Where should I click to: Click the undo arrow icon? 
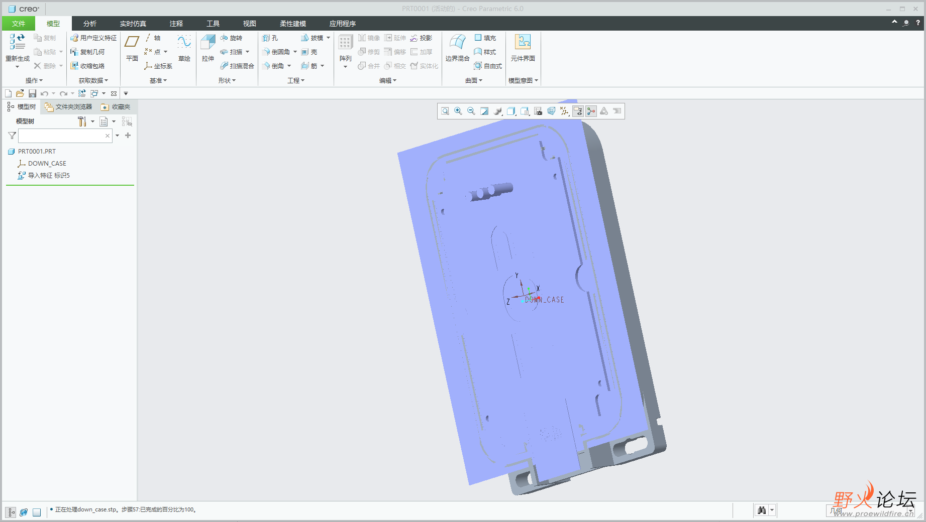(44, 93)
